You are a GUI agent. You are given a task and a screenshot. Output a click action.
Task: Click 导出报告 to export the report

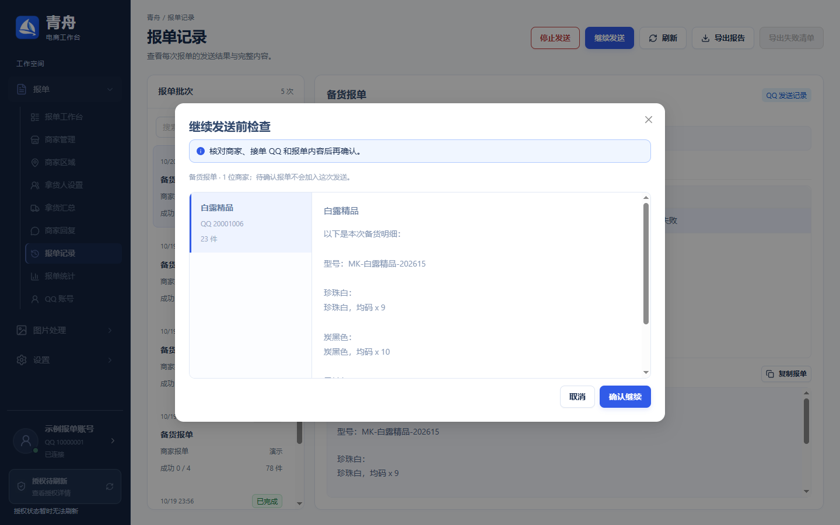tap(723, 38)
